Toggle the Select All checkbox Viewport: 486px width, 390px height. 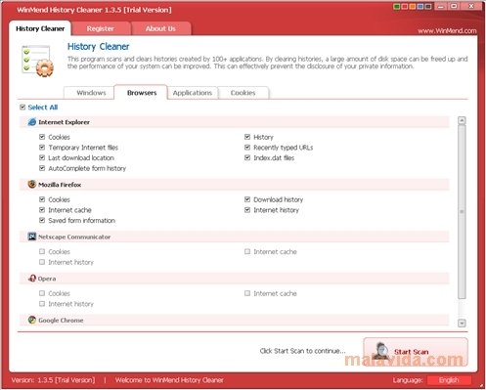pos(22,108)
